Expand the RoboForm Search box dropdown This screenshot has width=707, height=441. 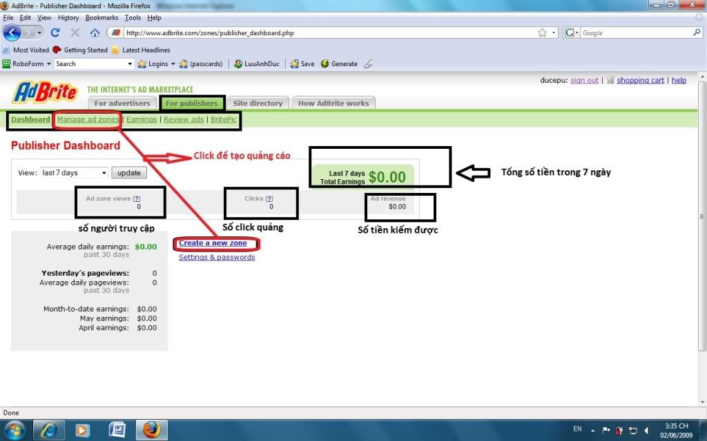coord(130,64)
